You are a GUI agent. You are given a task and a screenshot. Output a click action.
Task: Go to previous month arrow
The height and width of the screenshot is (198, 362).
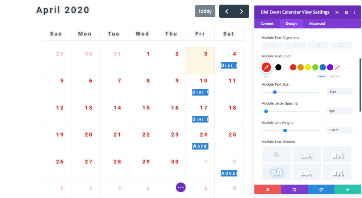point(227,12)
